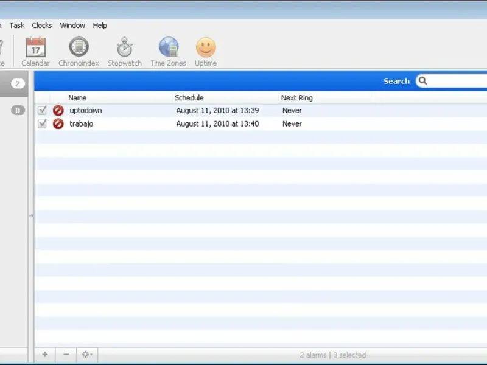The width and height of the screenshot is (487, 365).
Task: Select the sidebar item with badge 0
Action: [x=14, y=110]
